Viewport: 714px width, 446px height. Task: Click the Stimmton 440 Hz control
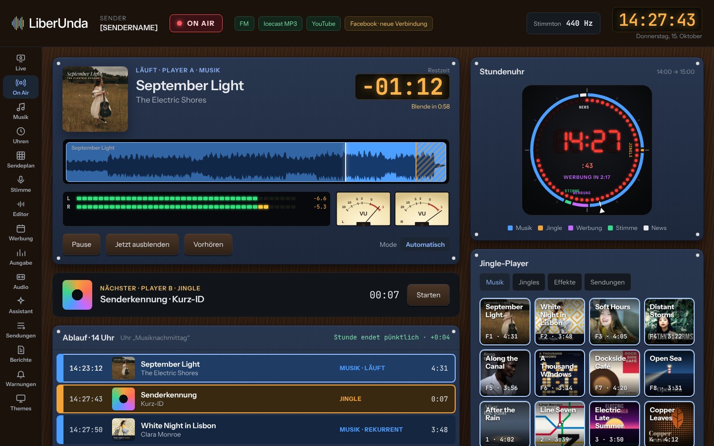coord(563,23)
